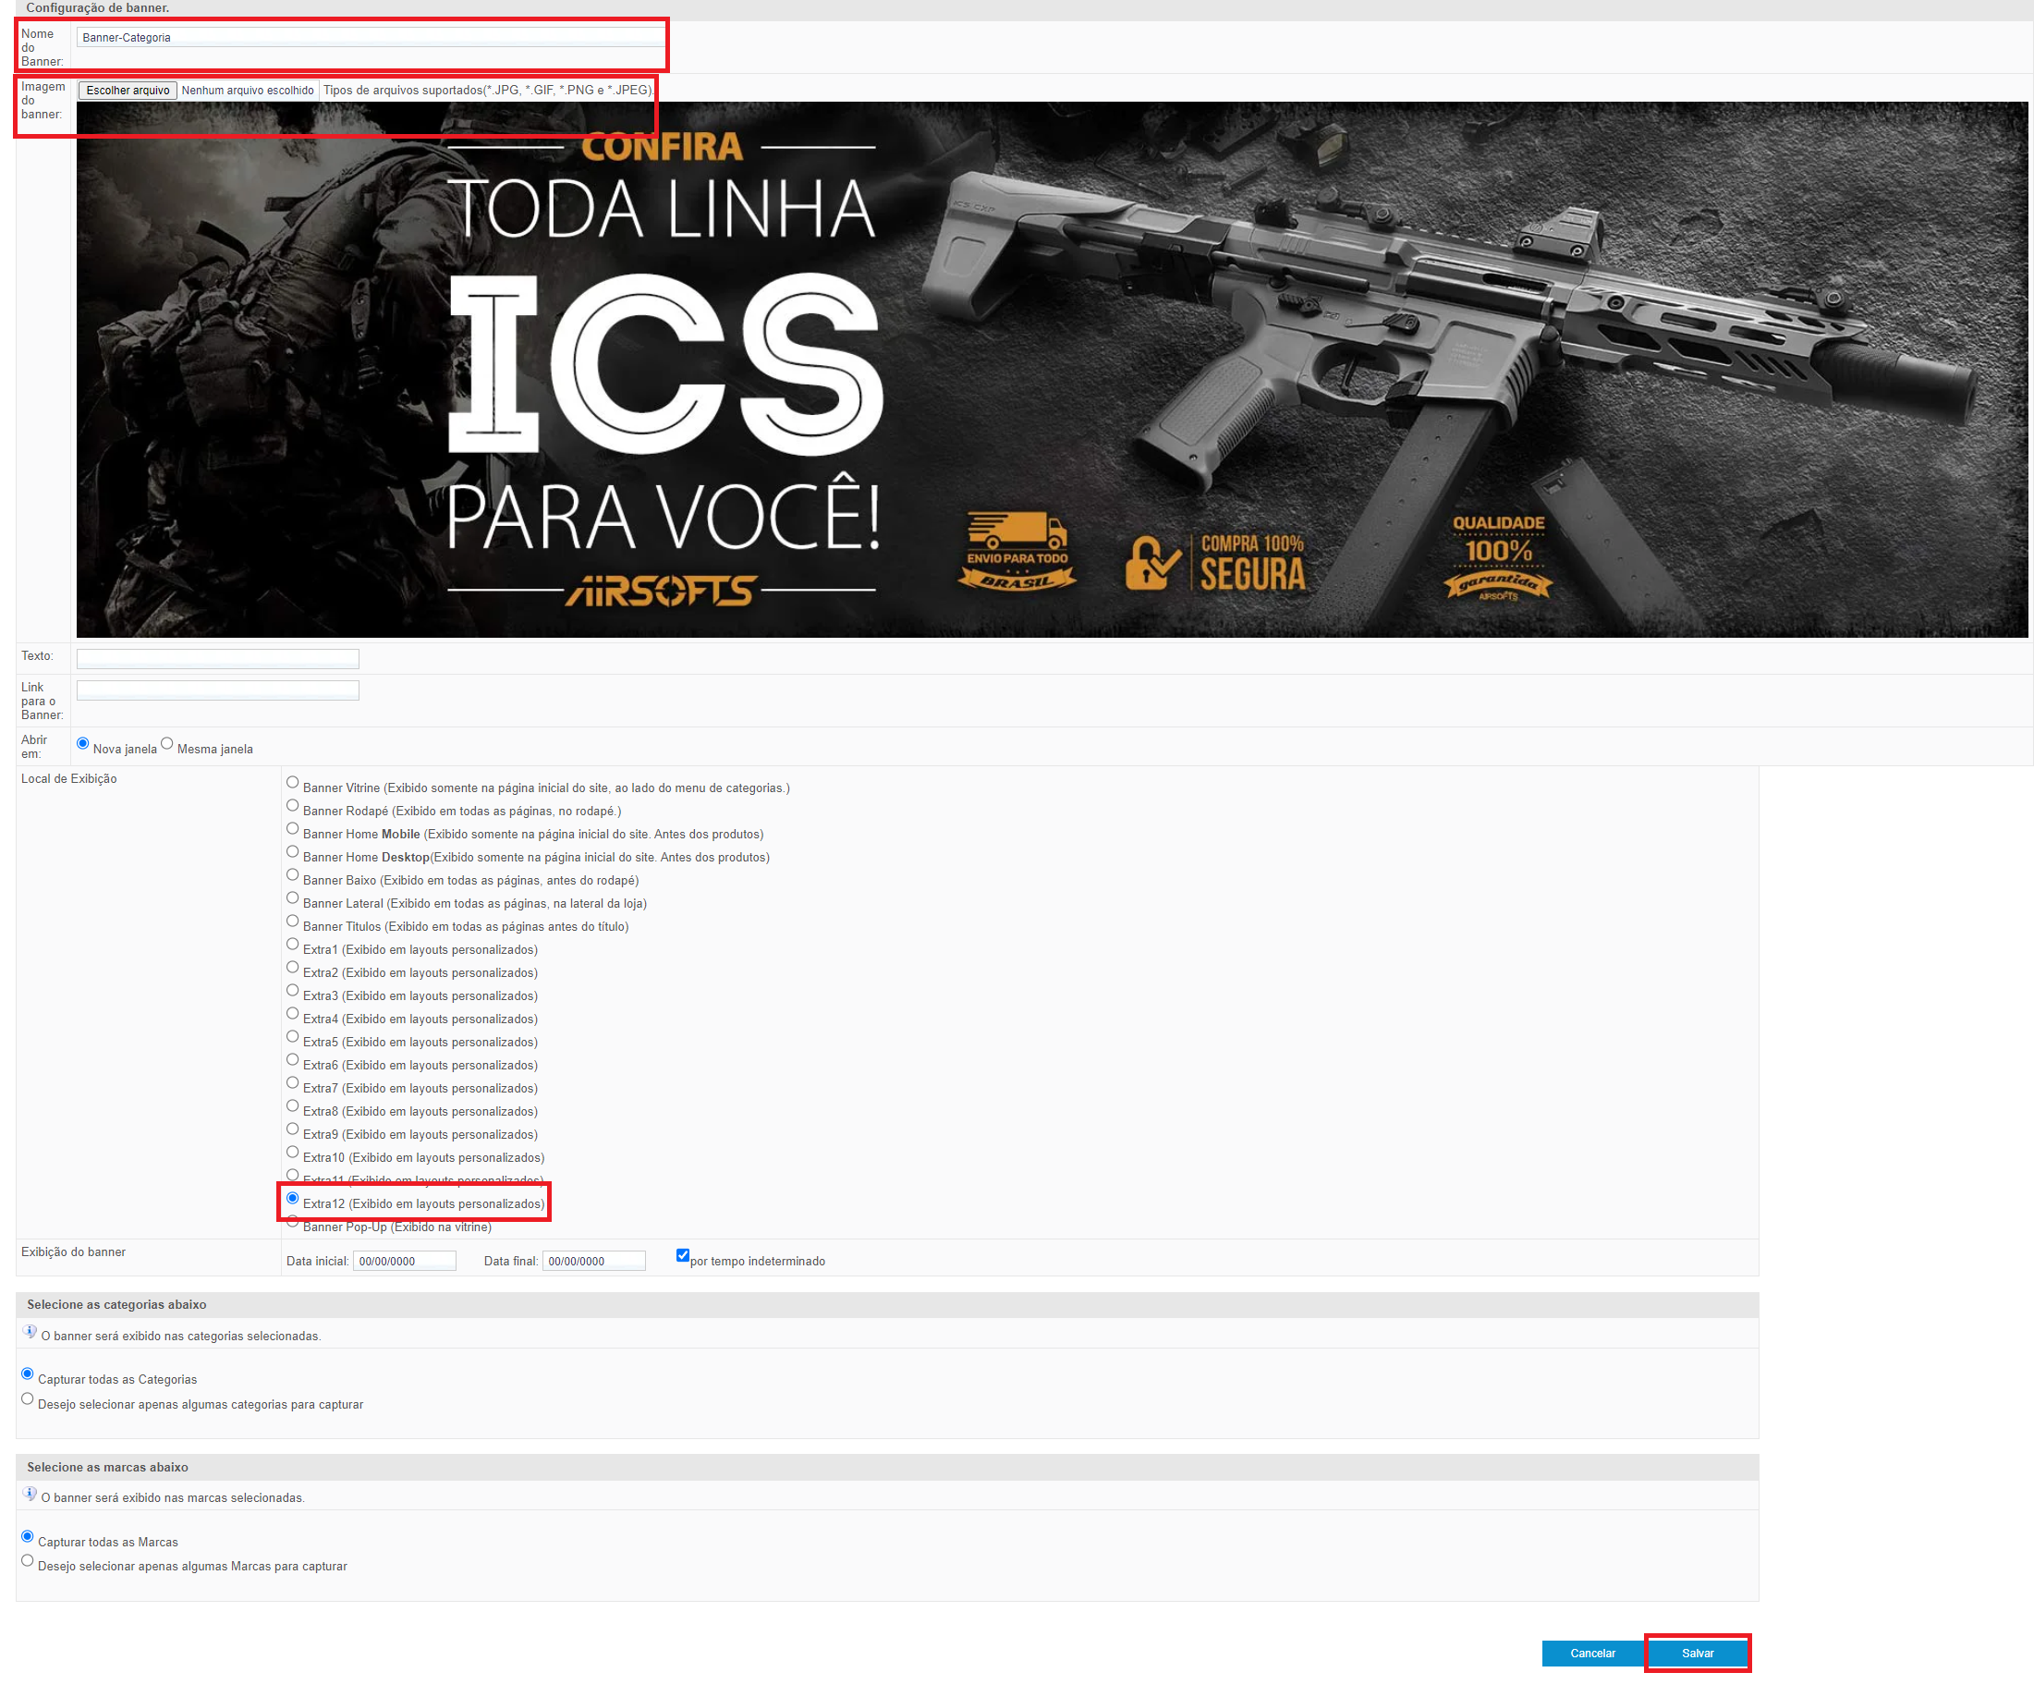This screenshot has width=2034, height=1697.
Task: Click the Data inicial date field
Action: (x=404, y=1262)
